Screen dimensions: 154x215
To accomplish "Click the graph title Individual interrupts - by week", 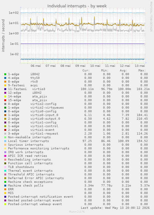I will 77,6.
